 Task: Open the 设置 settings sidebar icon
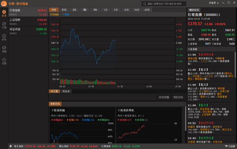pyautogui.click(x=4, y=61)
